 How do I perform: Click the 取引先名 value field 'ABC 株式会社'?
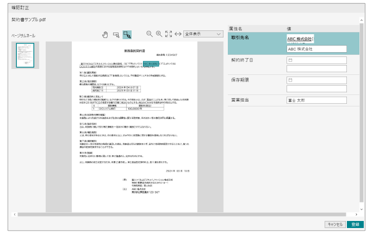[x=316, y=49]
